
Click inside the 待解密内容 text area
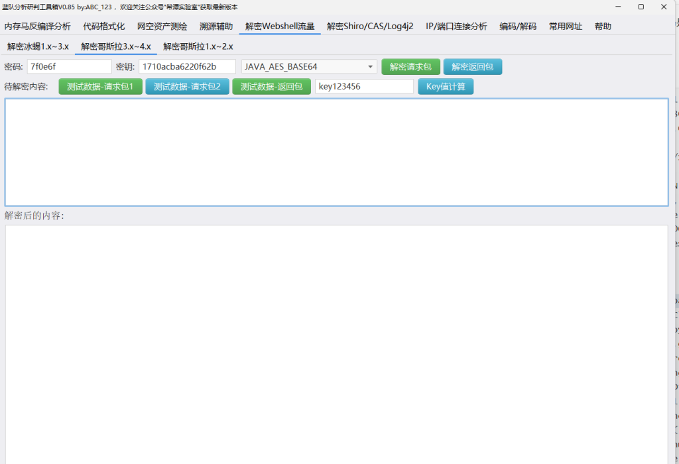tap(336, 152)
